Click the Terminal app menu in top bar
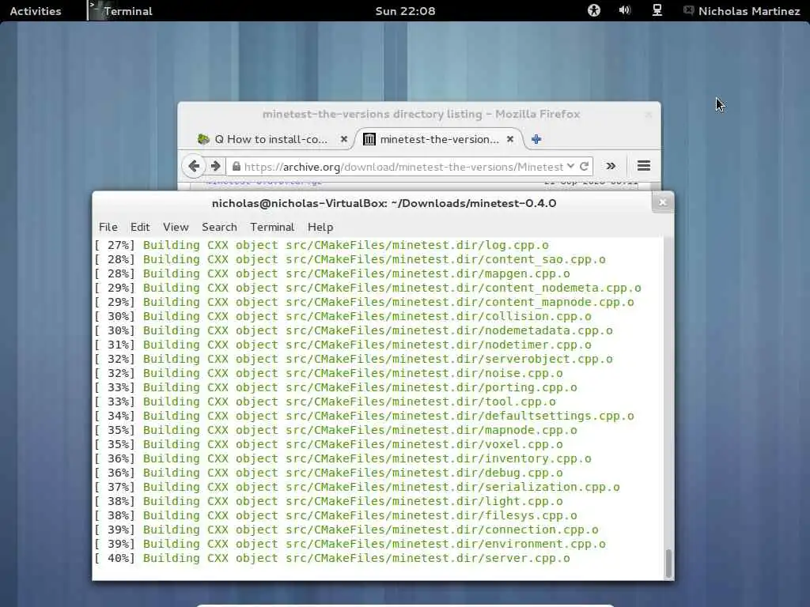This screenshot has width=810, height=607. 121,11
